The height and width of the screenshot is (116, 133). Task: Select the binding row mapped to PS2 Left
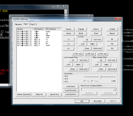pyautogui.click(x=39, y=38)
